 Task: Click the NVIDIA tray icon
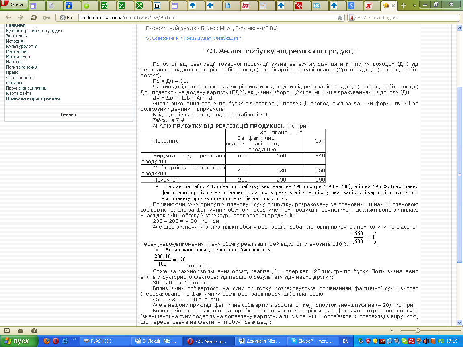pos(440,341)
